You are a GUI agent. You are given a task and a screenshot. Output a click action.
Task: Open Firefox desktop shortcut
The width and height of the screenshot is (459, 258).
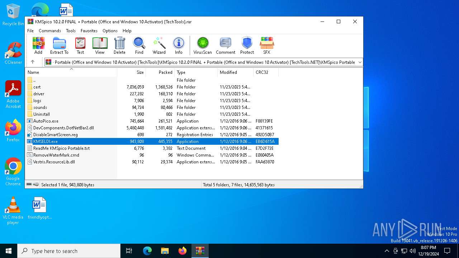point(13,131)
